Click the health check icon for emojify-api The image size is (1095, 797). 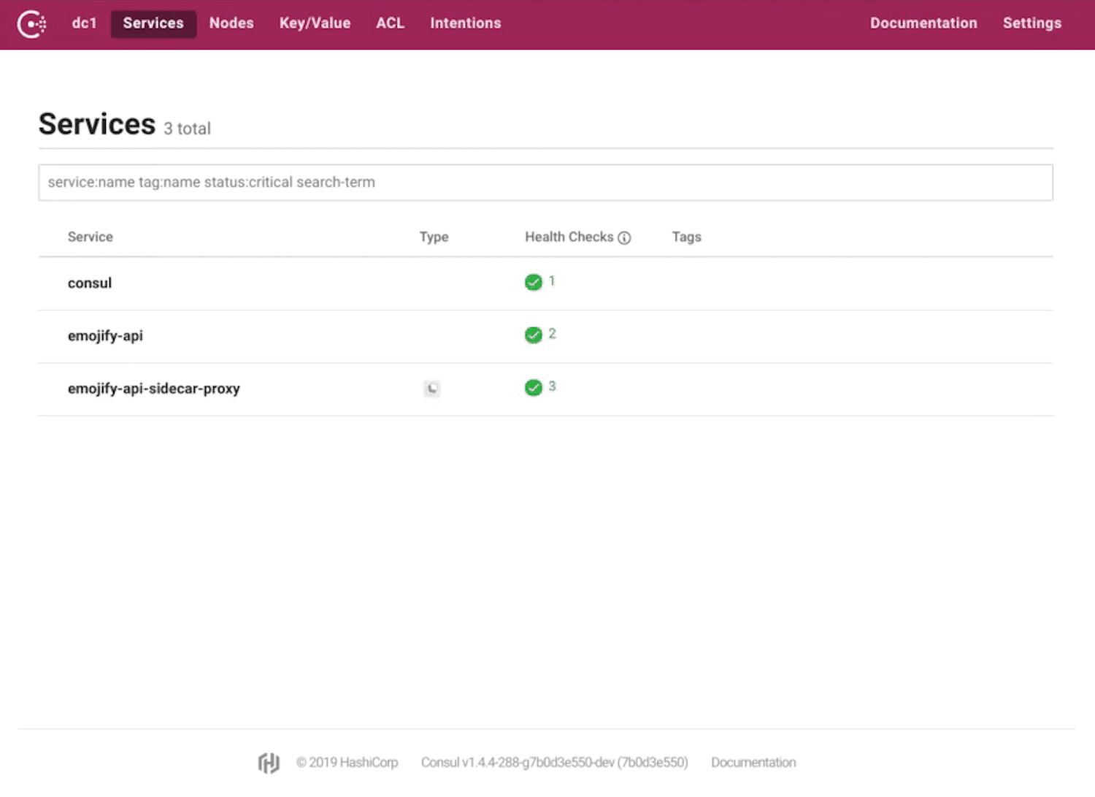click(534, 335)
